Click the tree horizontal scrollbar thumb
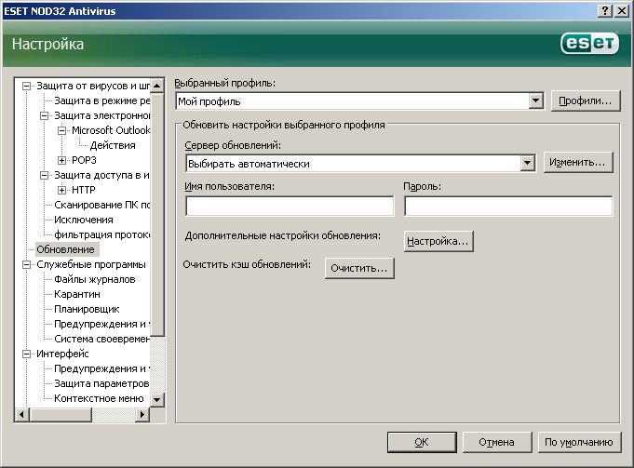This screenshot has height=468, width=634. pyautogui.click(x=61, y=414)
